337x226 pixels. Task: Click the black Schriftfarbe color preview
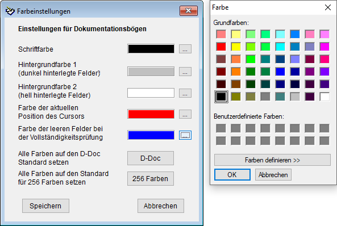[151, 49]
